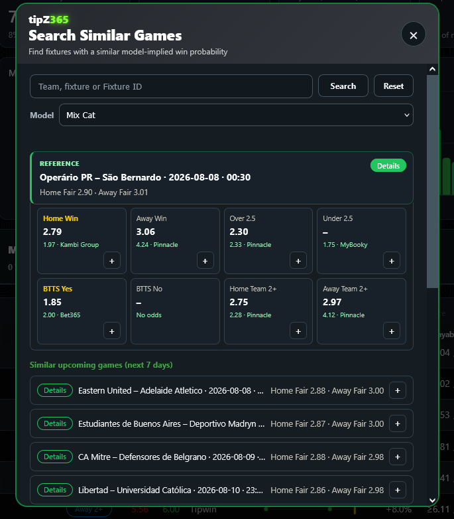Image resolution: width=454 pixels, height=519 pixels.
Task: Click the 1.97 · Kambi Group odds text
Action: click(x=71, y=245)
